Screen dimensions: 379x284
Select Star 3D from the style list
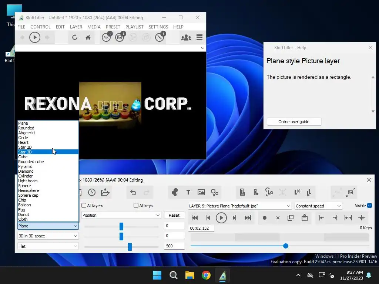click(x=48, y=152)
